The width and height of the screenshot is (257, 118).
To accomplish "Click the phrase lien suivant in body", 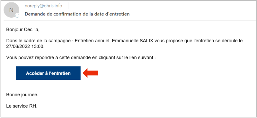I will 142,58.
